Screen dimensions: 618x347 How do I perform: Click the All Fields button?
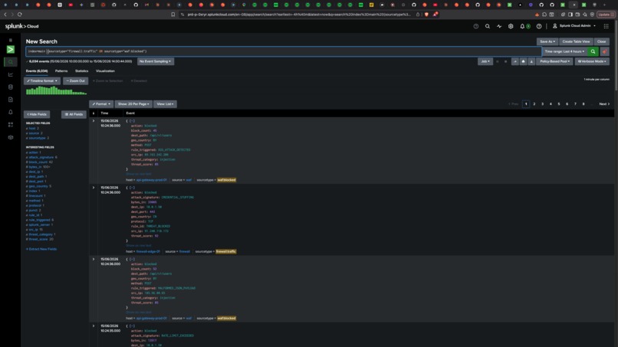(74, 114)
